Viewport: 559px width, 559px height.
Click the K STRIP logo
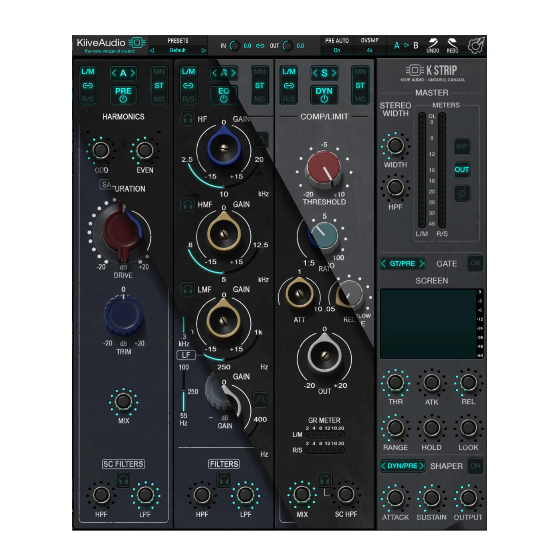(432, 71)
